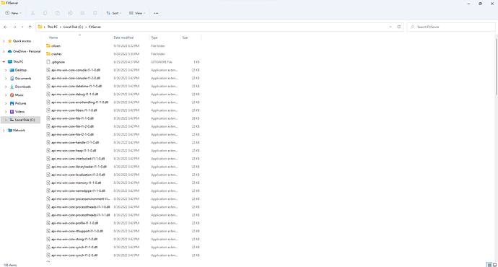Click the Share icon in toolbar
Viewport: 498px width, 267px height.
82,13
